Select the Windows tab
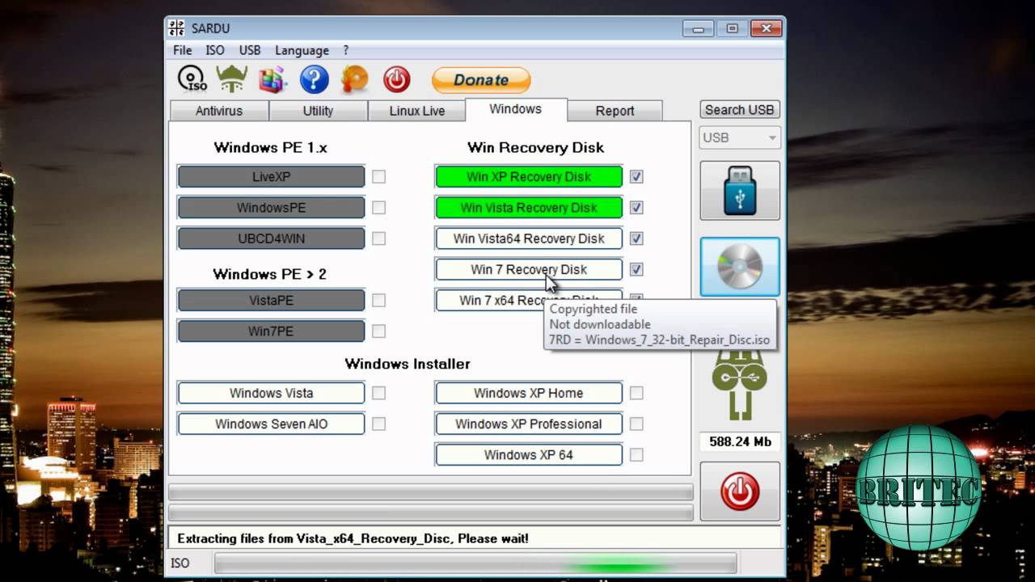 pos(516,109)
